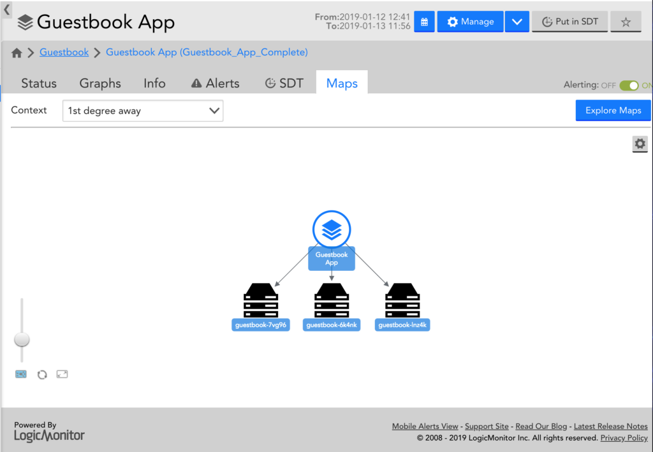Expand the Manage dropdown chevron
Viewport: 653px width, 452px height.
[517, 21]
